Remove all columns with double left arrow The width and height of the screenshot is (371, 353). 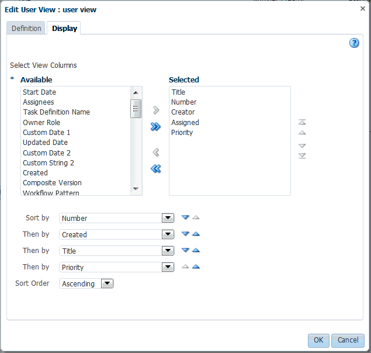tap(155, 169)
